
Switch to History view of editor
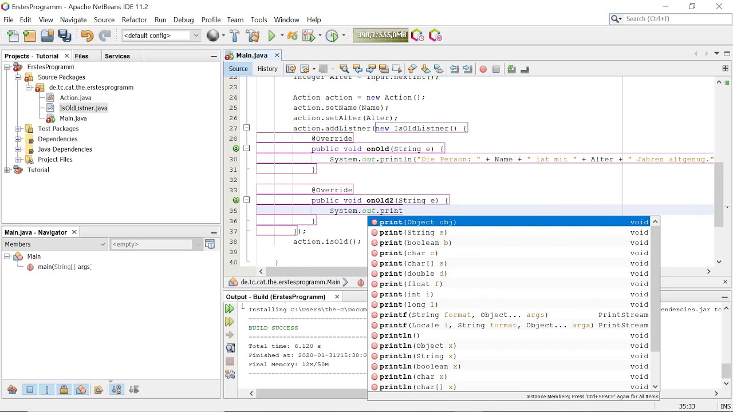(x=267, y=69)
